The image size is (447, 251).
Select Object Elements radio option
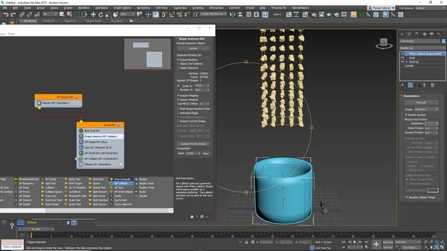tap(188, 68)
